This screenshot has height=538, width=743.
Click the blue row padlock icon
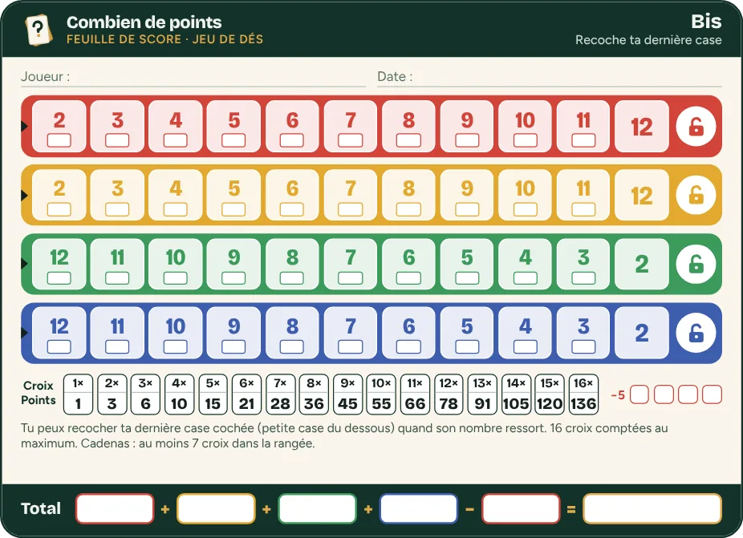(x=696, y=333)
